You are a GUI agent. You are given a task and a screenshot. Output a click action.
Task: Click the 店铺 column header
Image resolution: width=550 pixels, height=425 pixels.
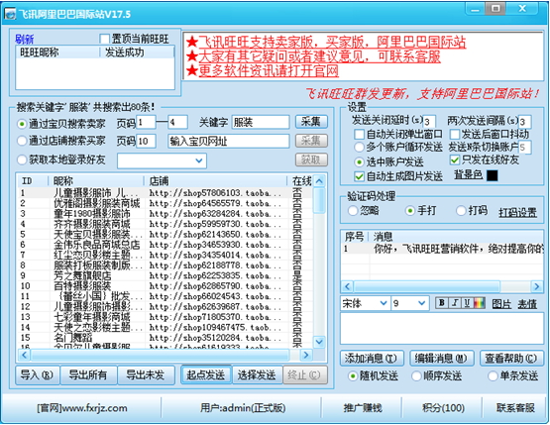(x=216, y=181)
